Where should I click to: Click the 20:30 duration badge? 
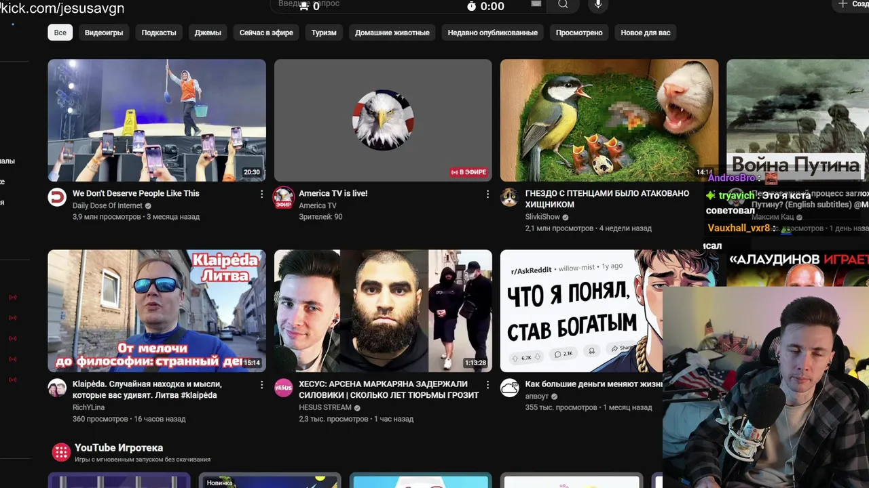pyautogui.click(x=252, y=172)
